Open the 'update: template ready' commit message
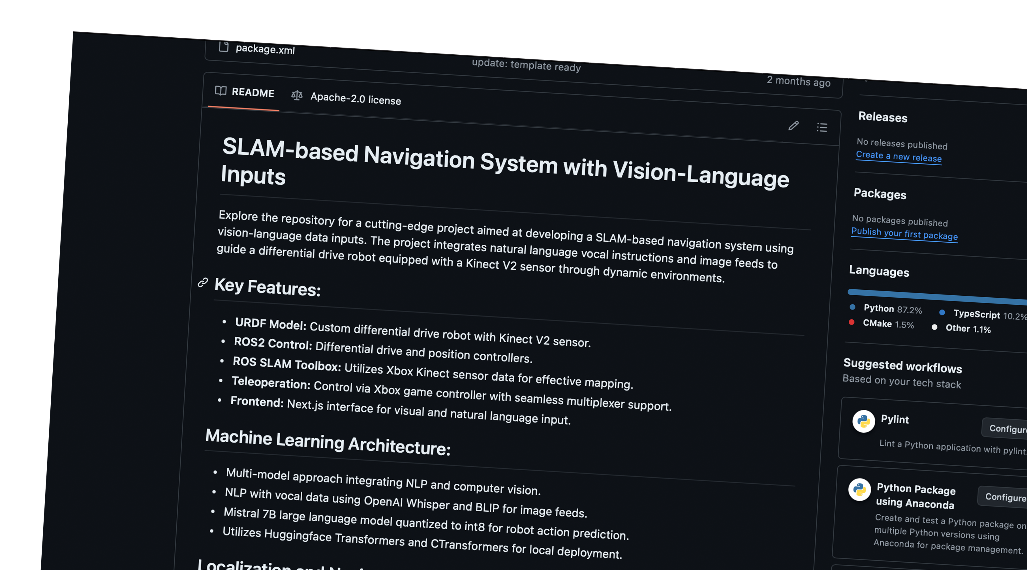Viewport: 1027px width, 570px height. coord(526,65)
